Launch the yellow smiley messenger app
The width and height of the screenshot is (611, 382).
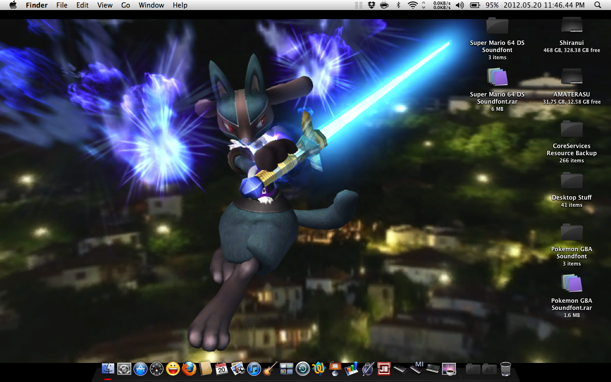pos(173,369)
